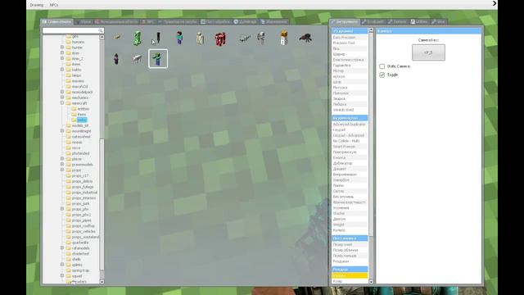The image size is (524, 295).
Task: Expand the hunter folder node
Action: point(62,48)
